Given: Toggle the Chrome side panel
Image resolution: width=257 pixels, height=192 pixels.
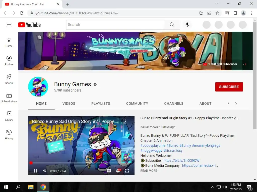Looking at the screenshot, I should [x=235, y=13].
